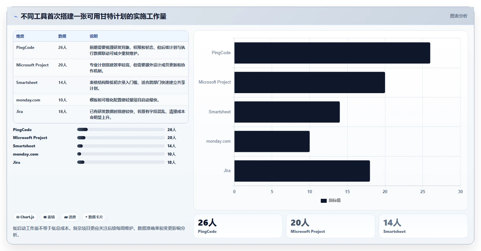481x251 pixels.
Task: Click the 维度 column header
Action: click(x=20, y=36)
